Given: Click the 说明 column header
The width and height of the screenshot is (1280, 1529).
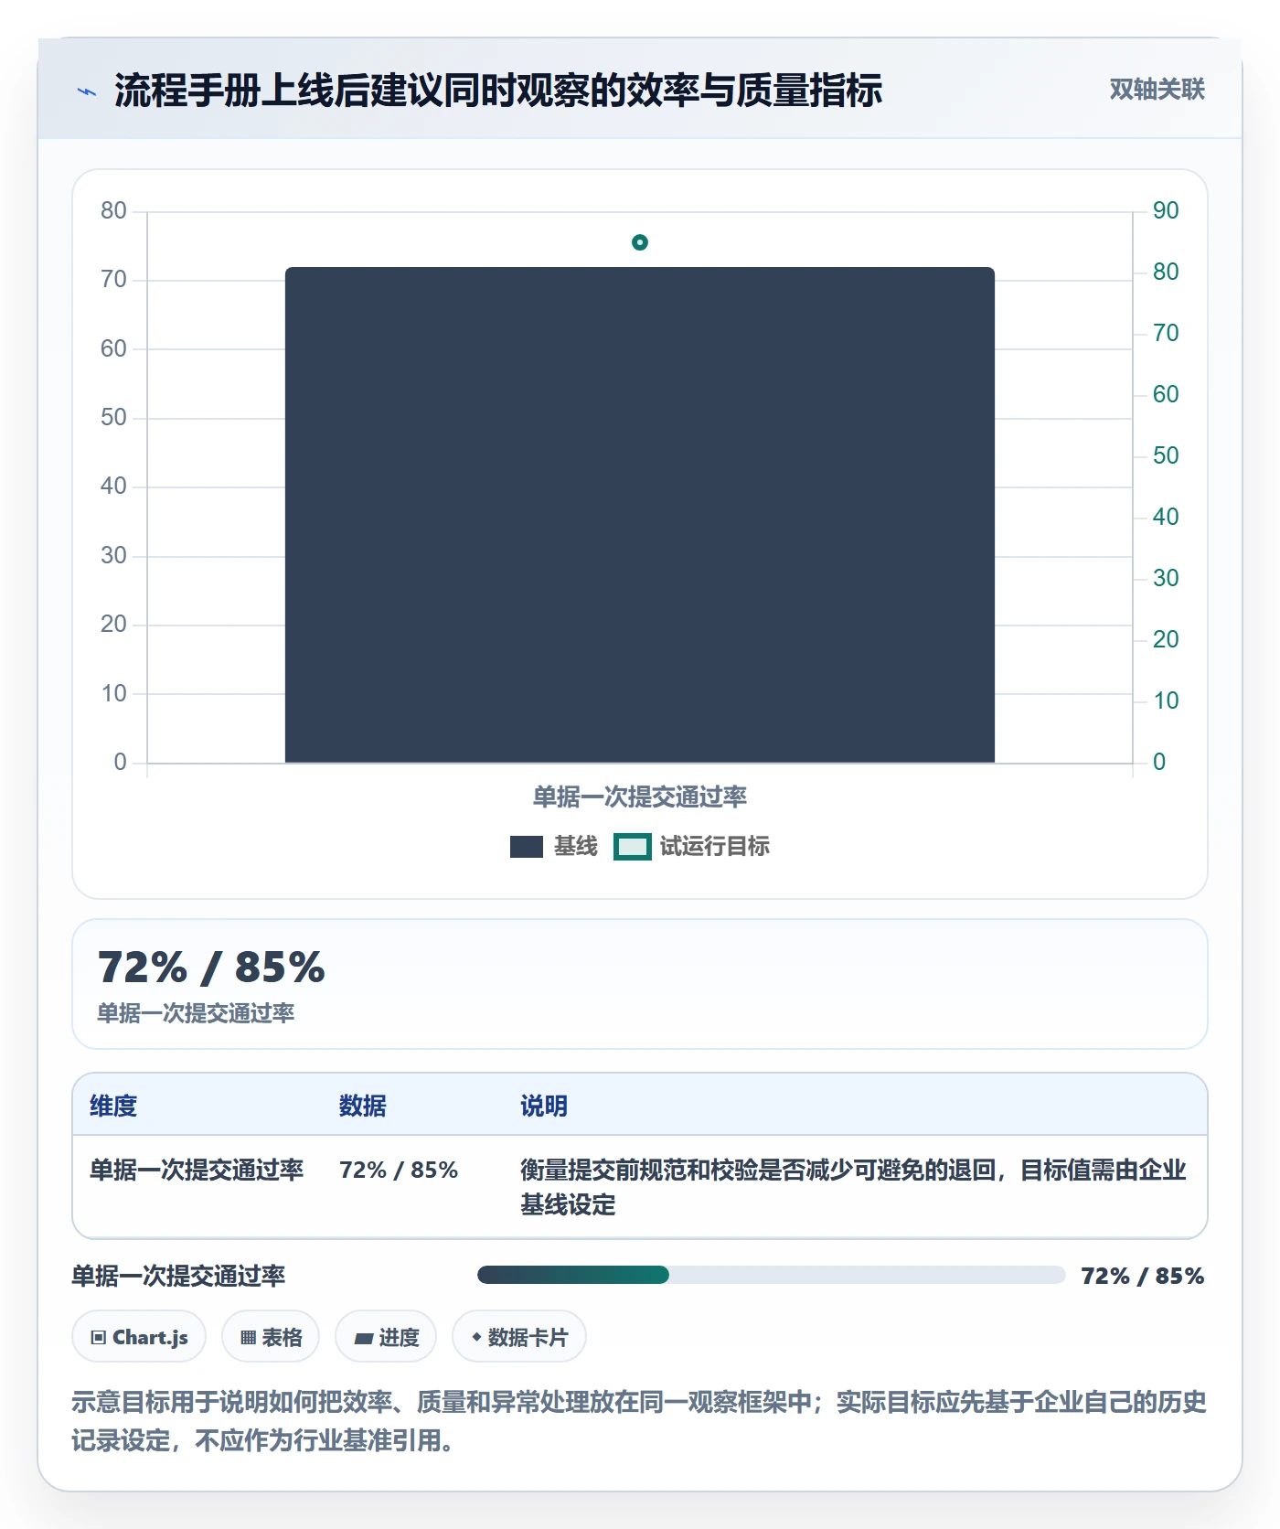Looking at the screenshot, I should coord(544,1107).
